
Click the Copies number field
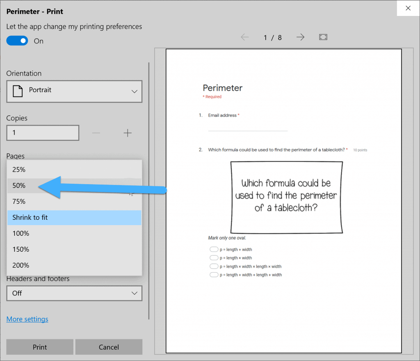click(43, 133)
